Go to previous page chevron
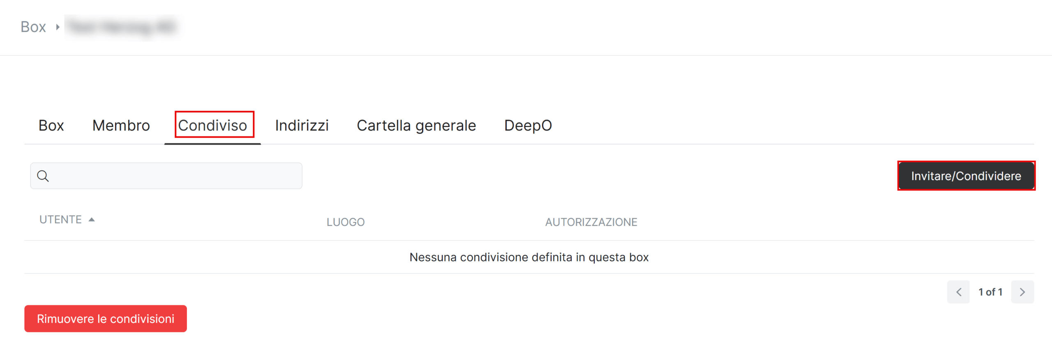The image size is (1052, 346). pos(958,292)
